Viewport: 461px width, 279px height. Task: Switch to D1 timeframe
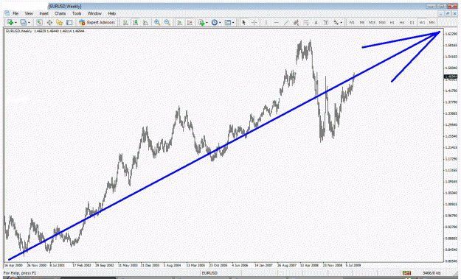click(x=412, y=22)
